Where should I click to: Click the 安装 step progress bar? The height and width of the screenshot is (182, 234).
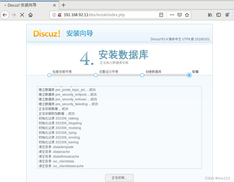(189, 75)
